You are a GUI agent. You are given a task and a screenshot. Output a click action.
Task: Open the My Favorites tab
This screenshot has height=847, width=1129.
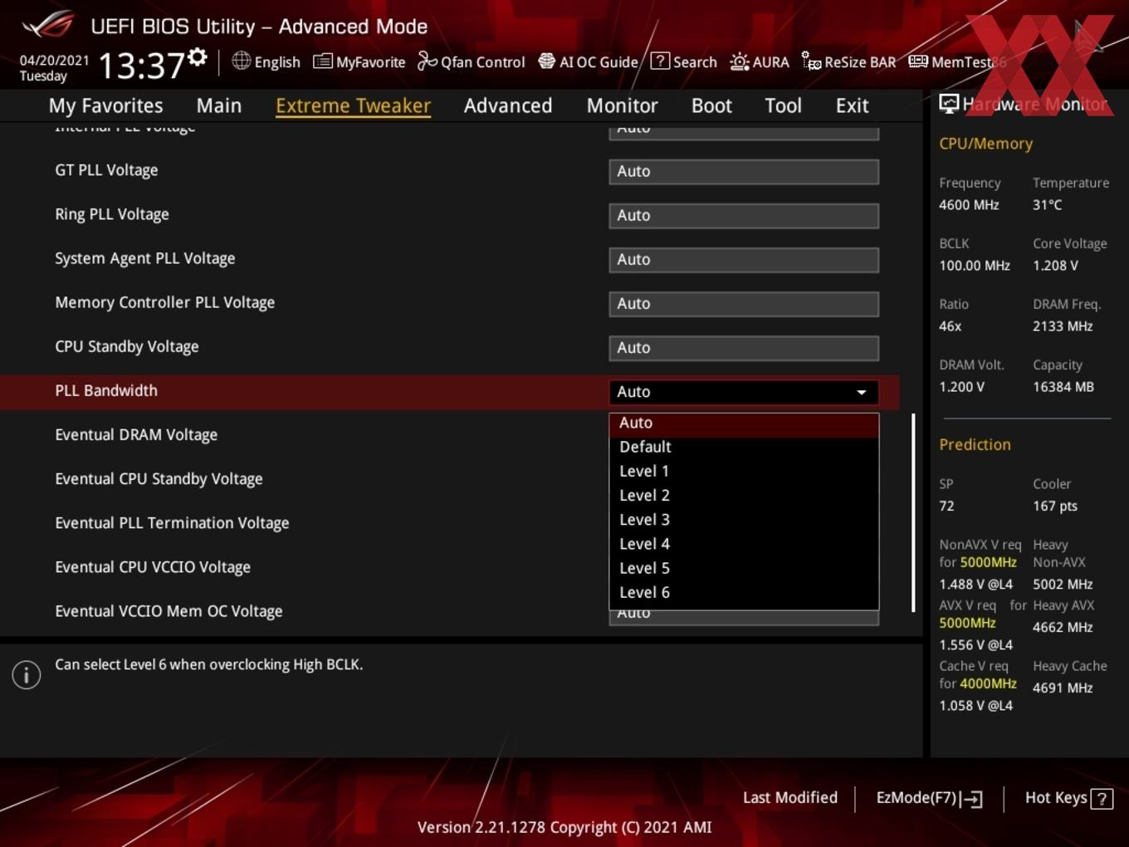[x=105, y=105]
